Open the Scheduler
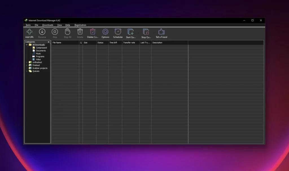Image resolution: width=289 pixels, height=171 pixels. coord(118,33)
